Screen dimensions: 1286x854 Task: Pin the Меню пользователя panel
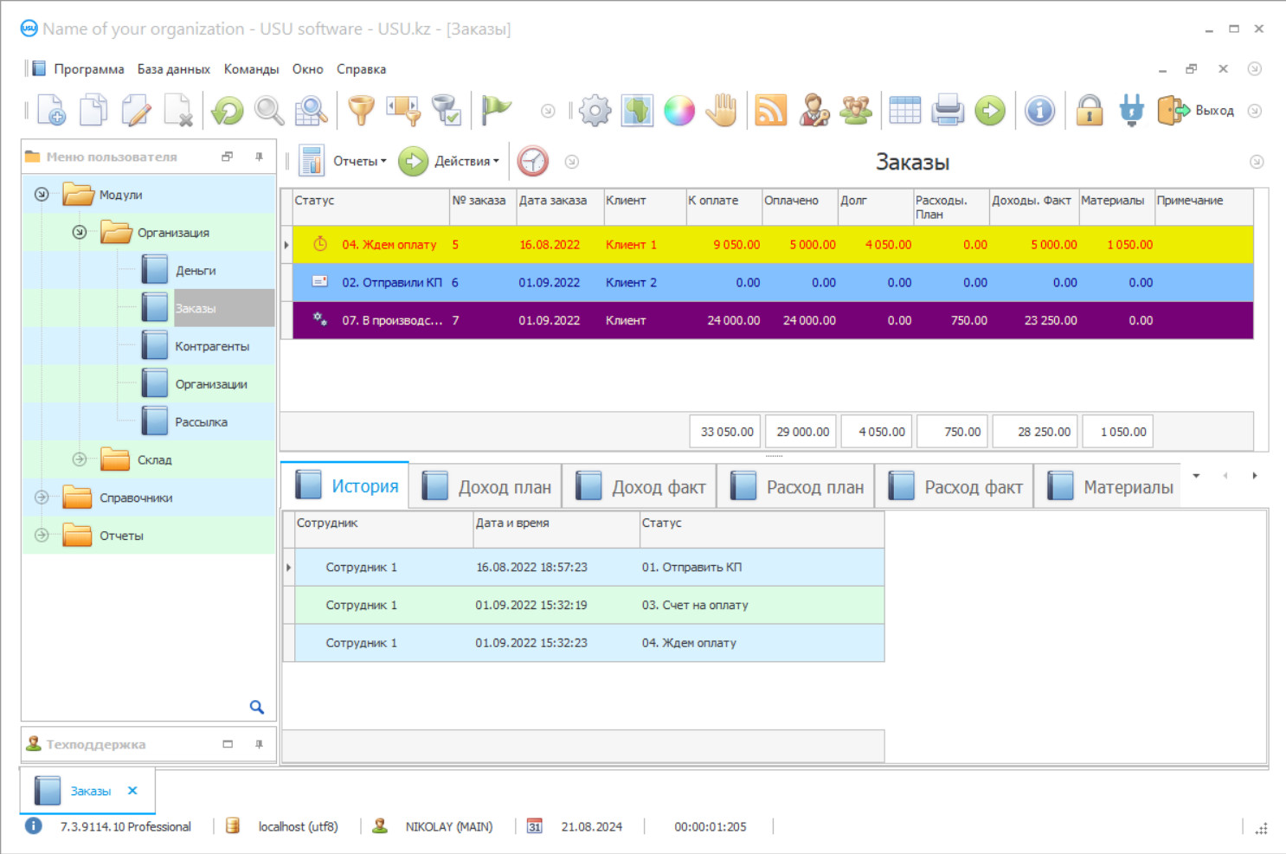pos(259,157)
